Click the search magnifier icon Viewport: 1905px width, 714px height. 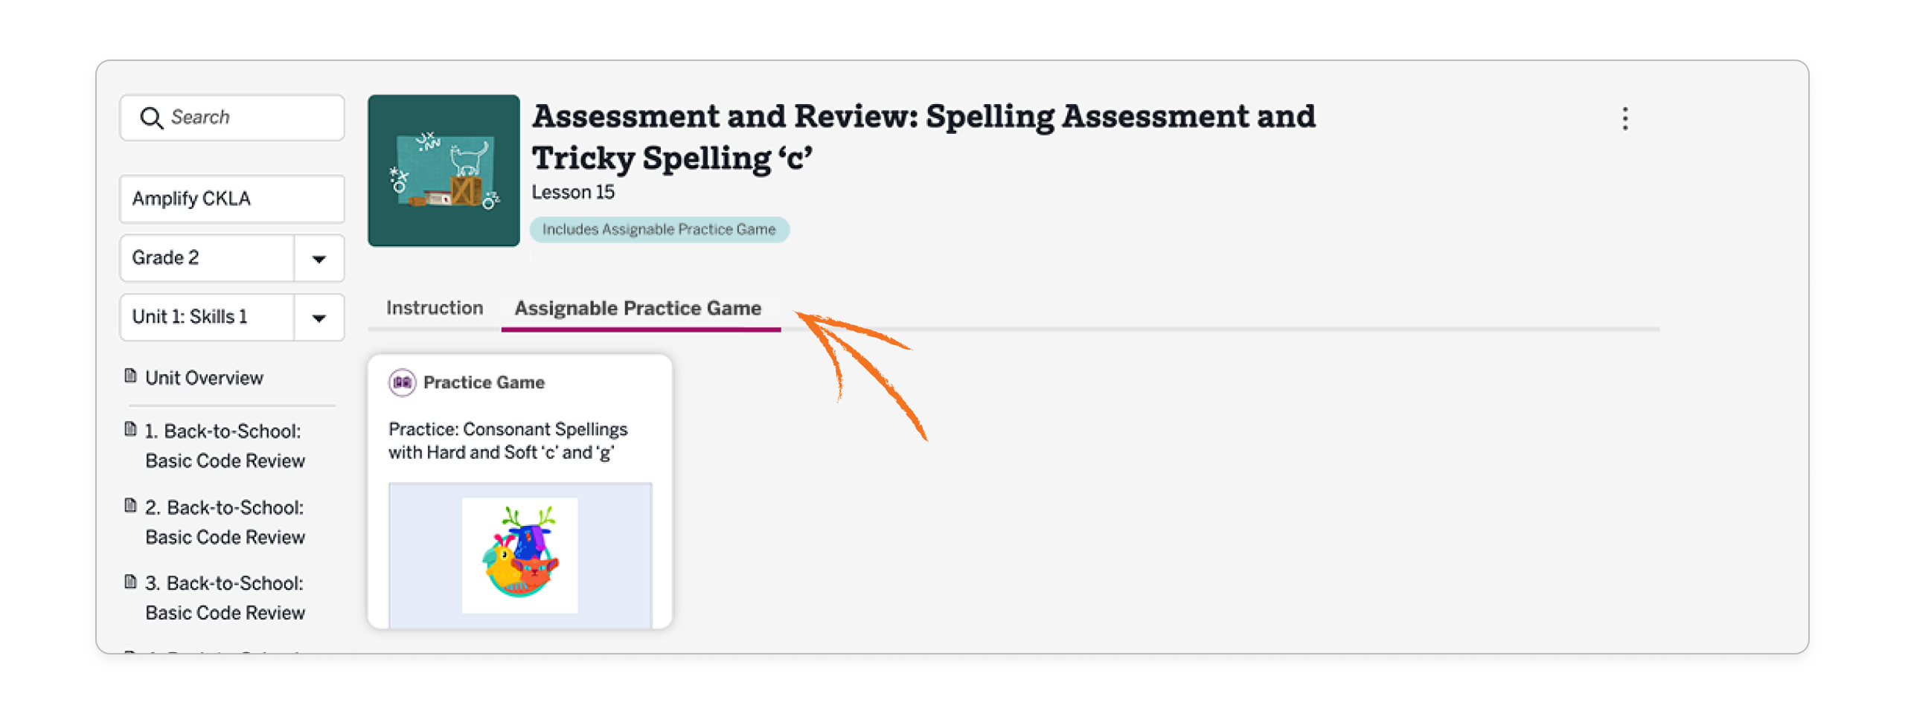153,117
